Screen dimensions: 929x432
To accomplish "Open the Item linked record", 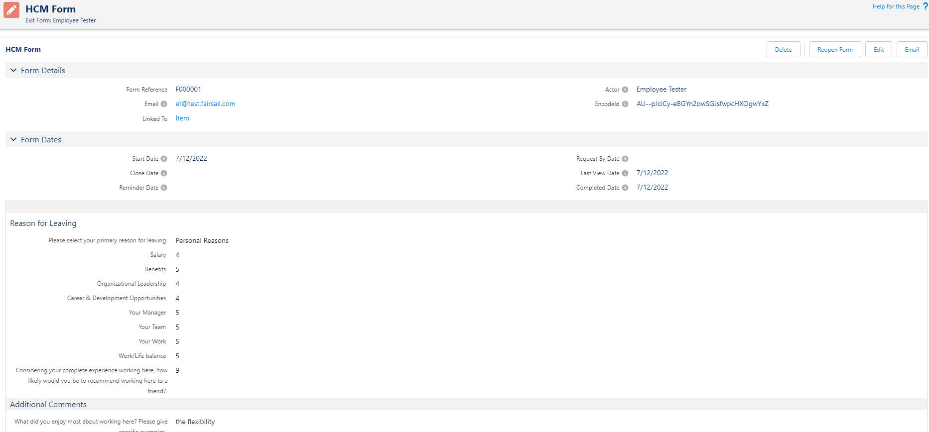I will (182, 118).
